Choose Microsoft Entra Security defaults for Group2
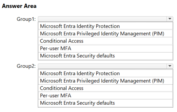 click(105, 103)
